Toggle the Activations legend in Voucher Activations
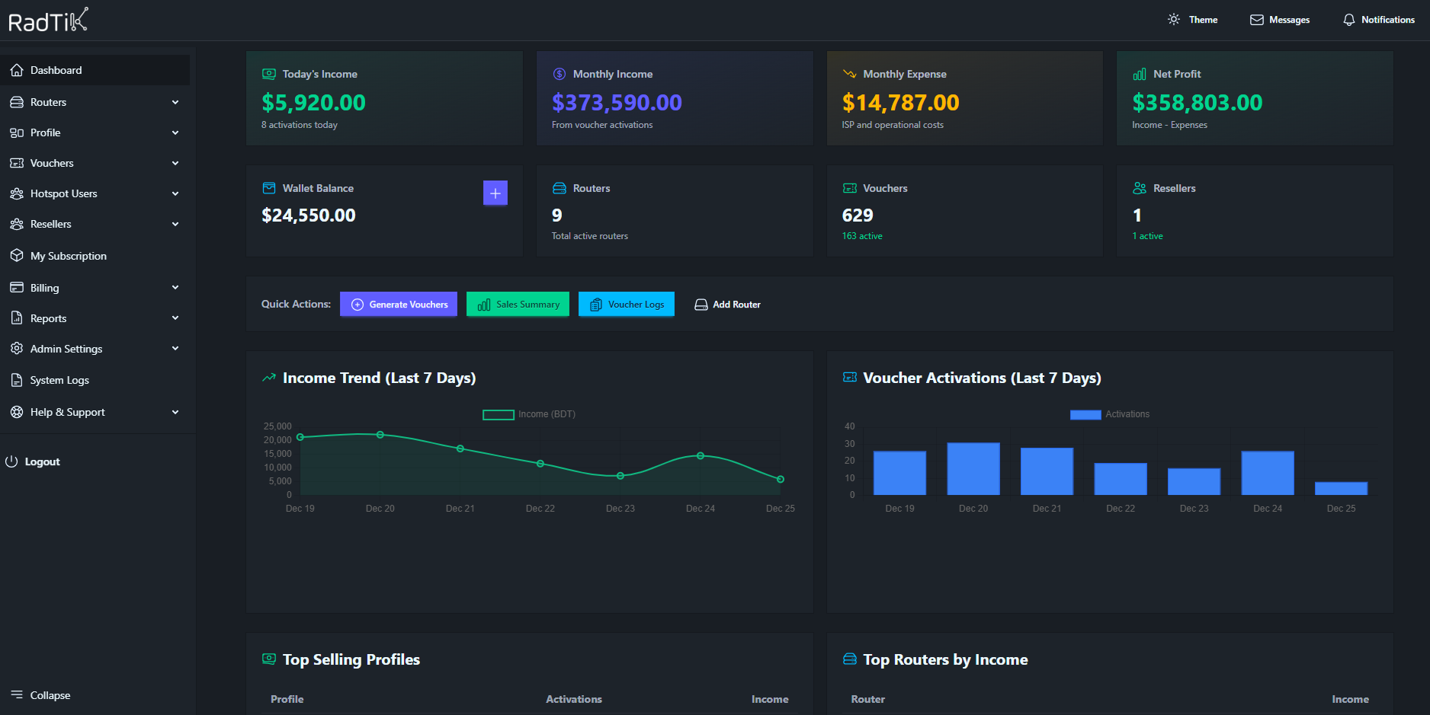This screenshot has height=715, width=1430. [1110, 414]
